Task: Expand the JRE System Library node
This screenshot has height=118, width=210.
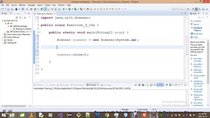Action: (5, 32)
